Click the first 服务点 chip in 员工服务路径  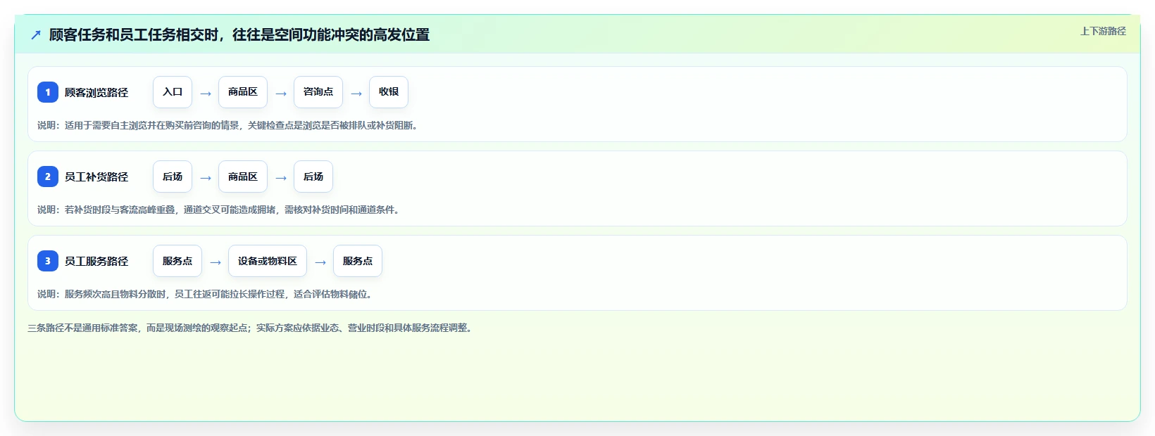pos(177,261)
